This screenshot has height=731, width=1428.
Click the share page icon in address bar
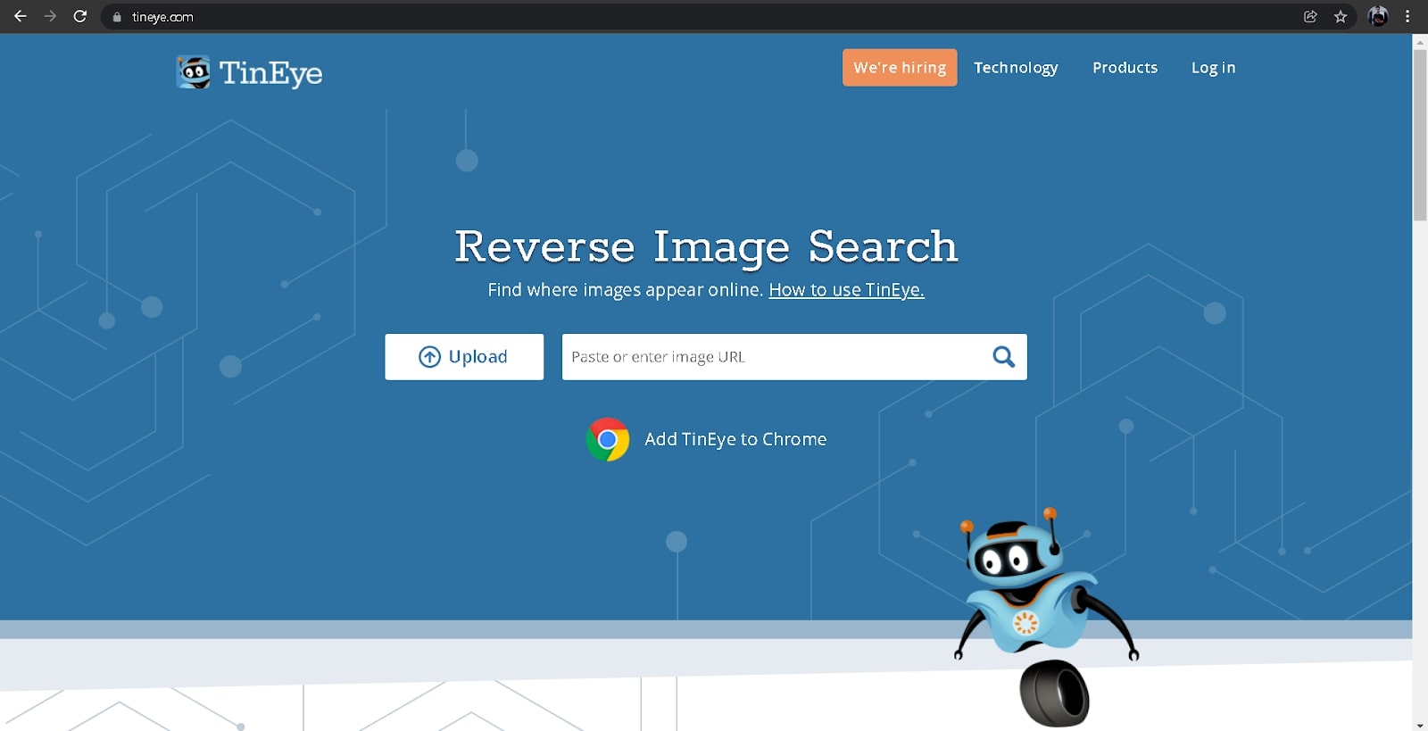(x=1310, y=16)
